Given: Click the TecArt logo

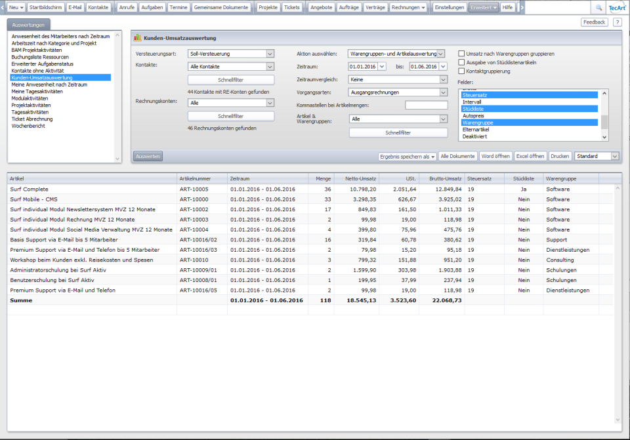Looking at the screenshot, I should 617,7.
